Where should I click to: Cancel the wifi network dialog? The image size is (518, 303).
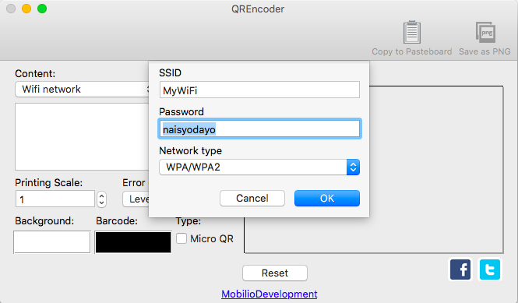[252, 199]
